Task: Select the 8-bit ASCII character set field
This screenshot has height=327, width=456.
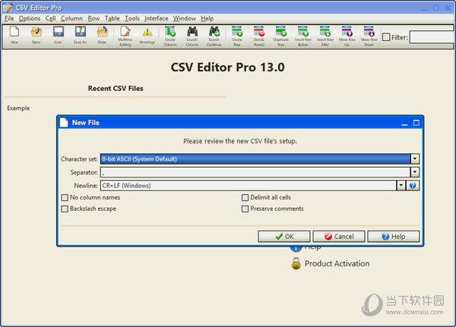Action: (x=255, y=159)
